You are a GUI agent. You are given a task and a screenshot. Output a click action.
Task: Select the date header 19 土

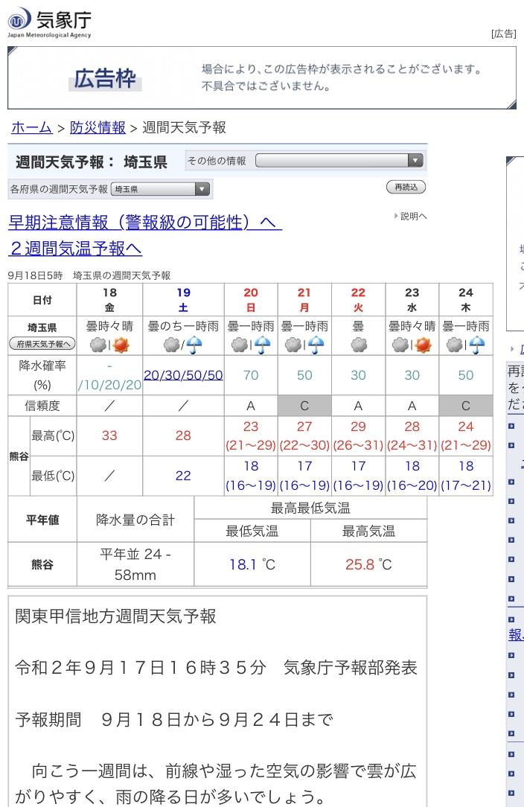click(x=183, y=299)
